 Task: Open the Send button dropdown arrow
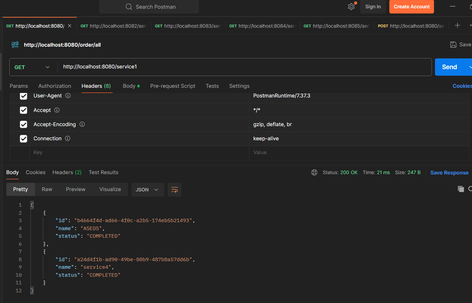coord(470,67)
